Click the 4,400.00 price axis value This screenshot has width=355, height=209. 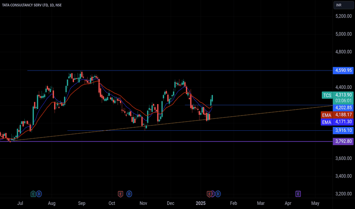pos(344,87)
